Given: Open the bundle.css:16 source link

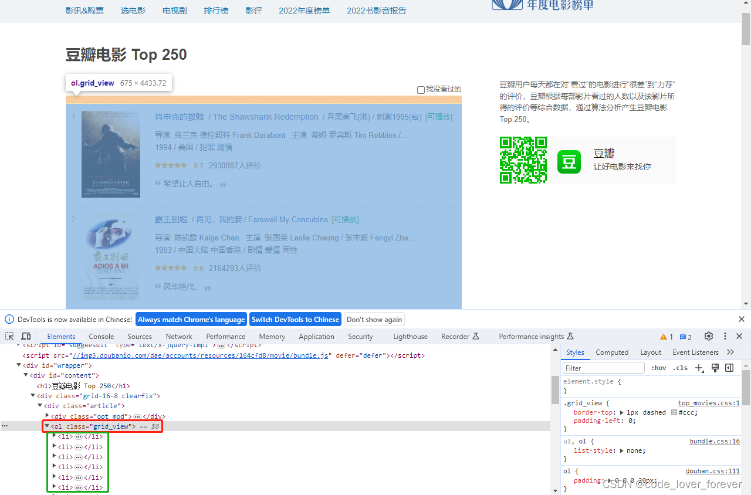Looking at the screenshot, I should click(715, 441).
